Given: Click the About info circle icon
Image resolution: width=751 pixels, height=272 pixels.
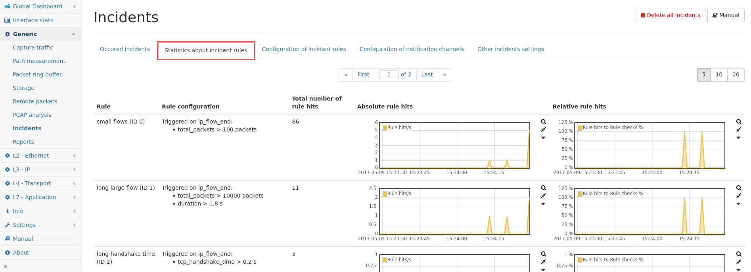Looking at the screenshot, I should pyautogui.click(x=8, y=253).
